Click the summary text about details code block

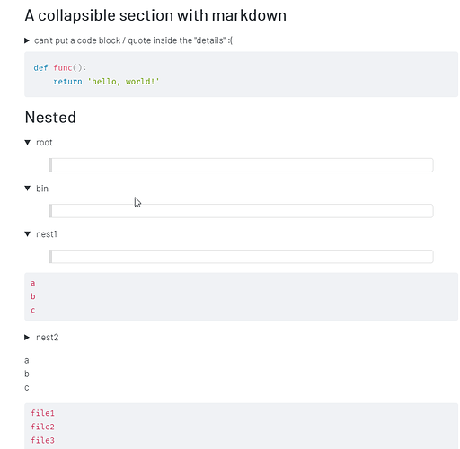pos(133,40)
